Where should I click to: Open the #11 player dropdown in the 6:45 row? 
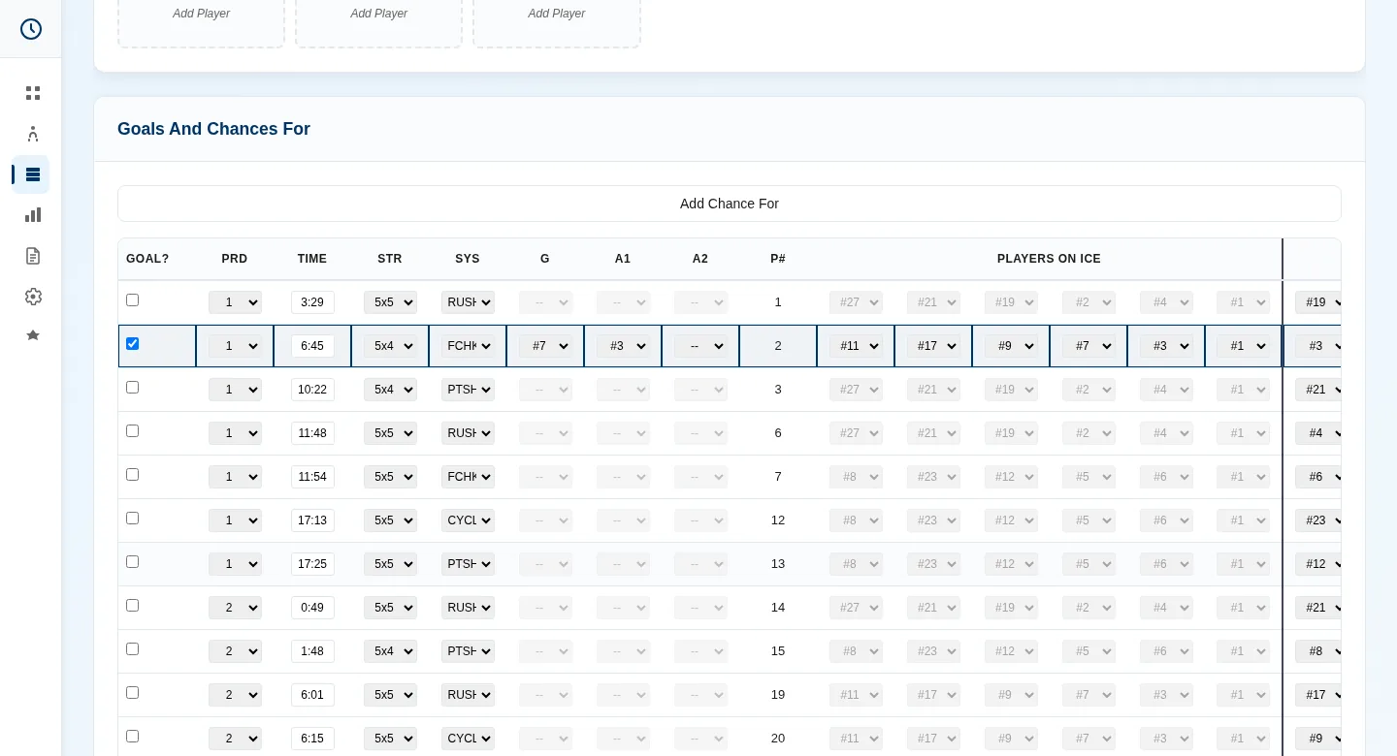[x=856, y=346]
